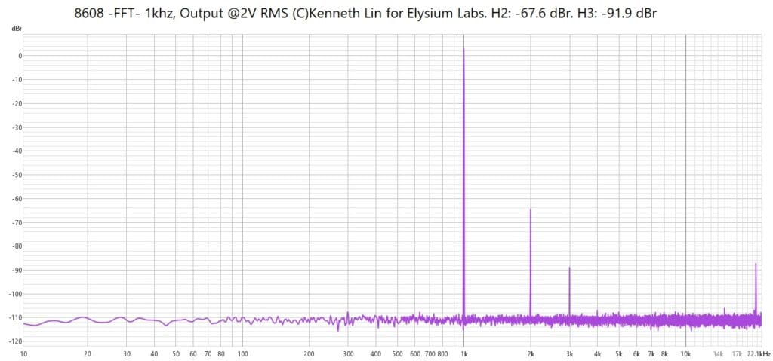Image resolution: width=773 pixels, height=361 pixels.
Task: Click the 10k label on the frequency axis
Action: 685,354
